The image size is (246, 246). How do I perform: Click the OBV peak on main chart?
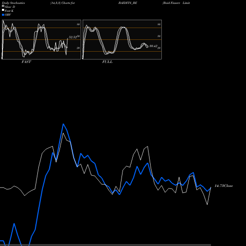click(x=63, y=124)
